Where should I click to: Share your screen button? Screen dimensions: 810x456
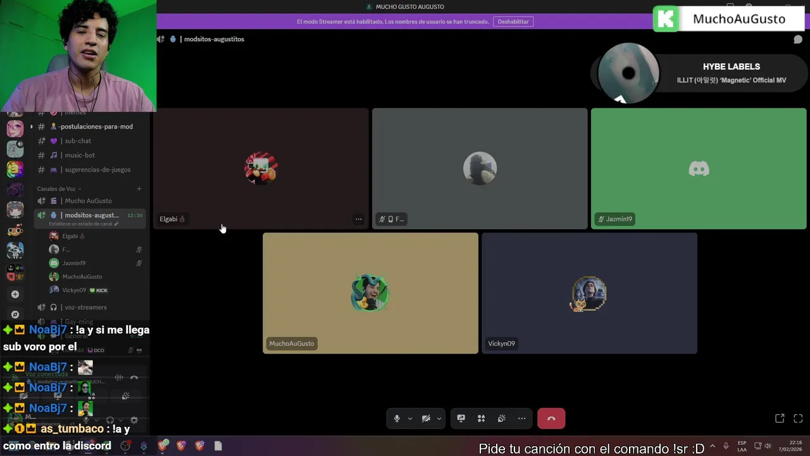click(x=461, y=419)
